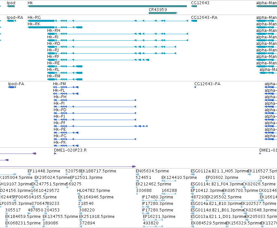Screen dimensions: 277x228
Task: Click the Ipod gene label
Action: [11, 3]
